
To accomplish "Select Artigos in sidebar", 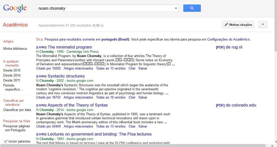I will pyautogui.click(x=8, y=41).
